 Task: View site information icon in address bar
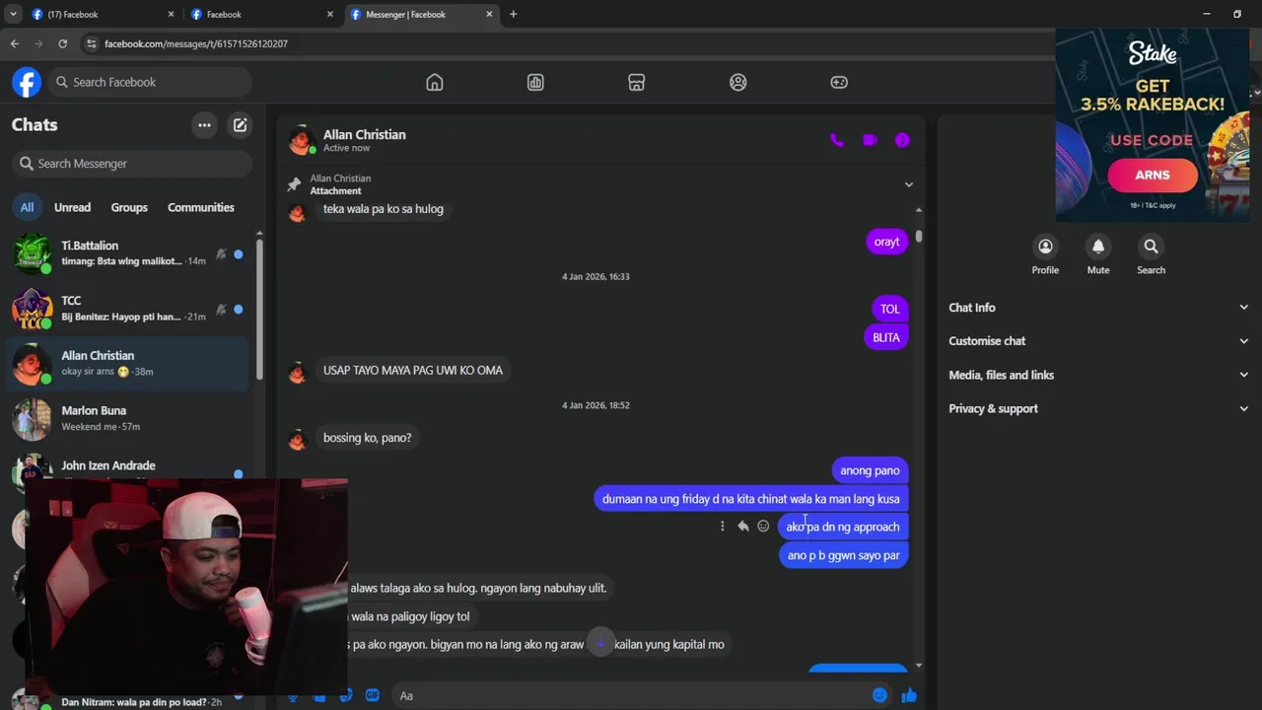(x=91, y=43)
